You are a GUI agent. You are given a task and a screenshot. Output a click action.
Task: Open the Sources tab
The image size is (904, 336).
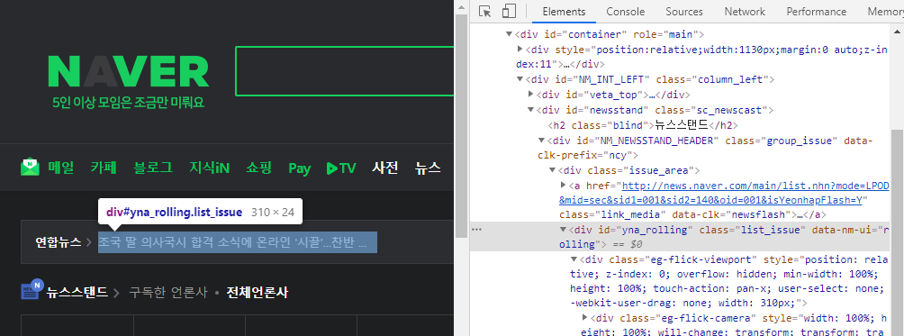click(683, 12)
